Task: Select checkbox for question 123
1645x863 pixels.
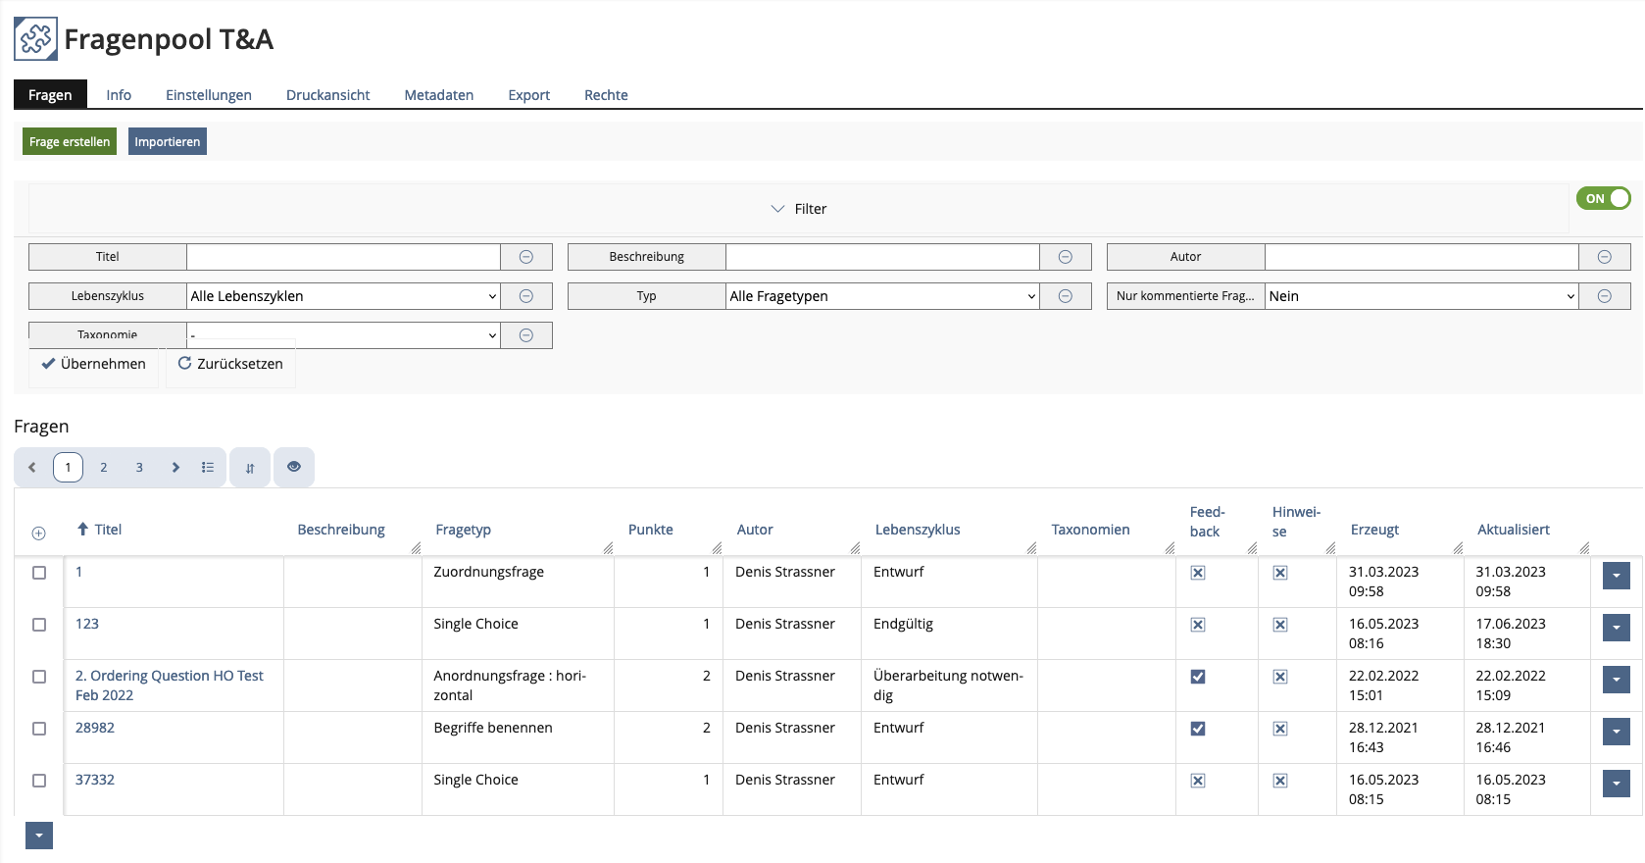Action: 39,625
